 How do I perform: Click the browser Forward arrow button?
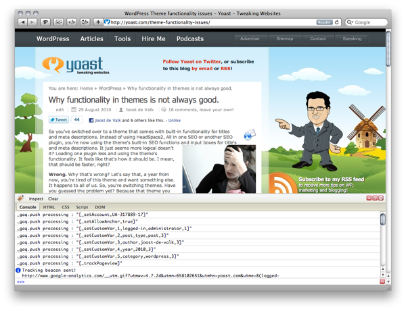point(32,22)
